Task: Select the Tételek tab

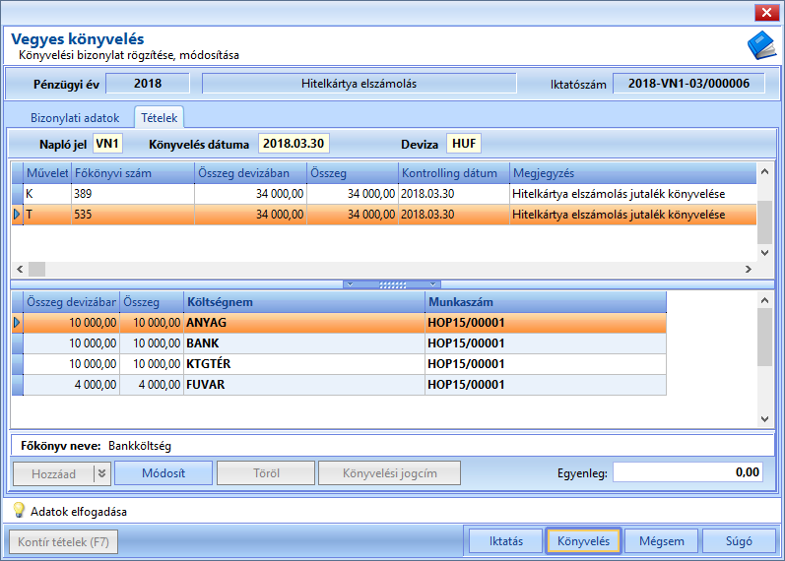Action: [x=160, y=118]
